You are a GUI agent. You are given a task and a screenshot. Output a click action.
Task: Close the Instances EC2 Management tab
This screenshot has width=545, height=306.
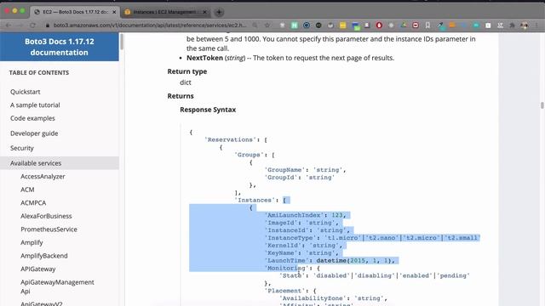click(204, 12)
